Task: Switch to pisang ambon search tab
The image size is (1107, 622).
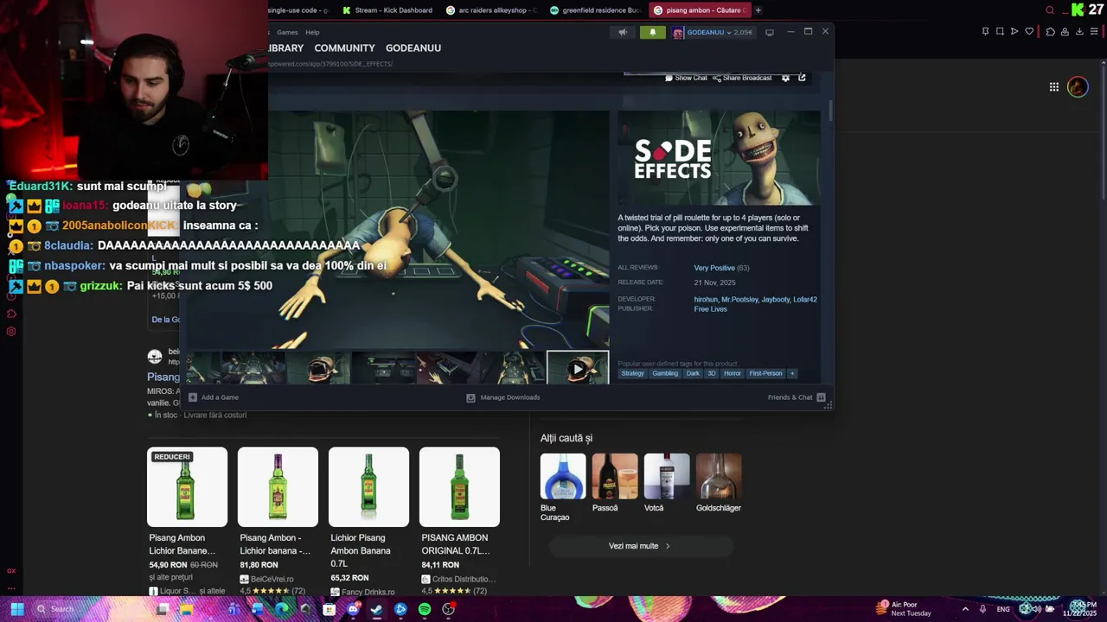Action: click(x=699, y=10)
